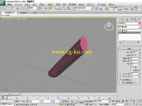Open the modifier list dropdown

(129, 27)
